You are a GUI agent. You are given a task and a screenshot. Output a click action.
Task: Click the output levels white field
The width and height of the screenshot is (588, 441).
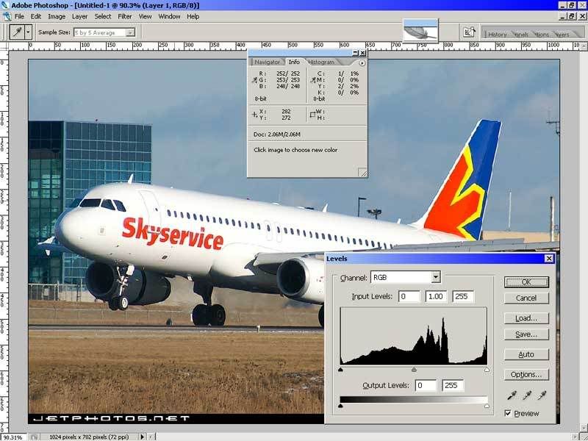click(x=453, y=385)
